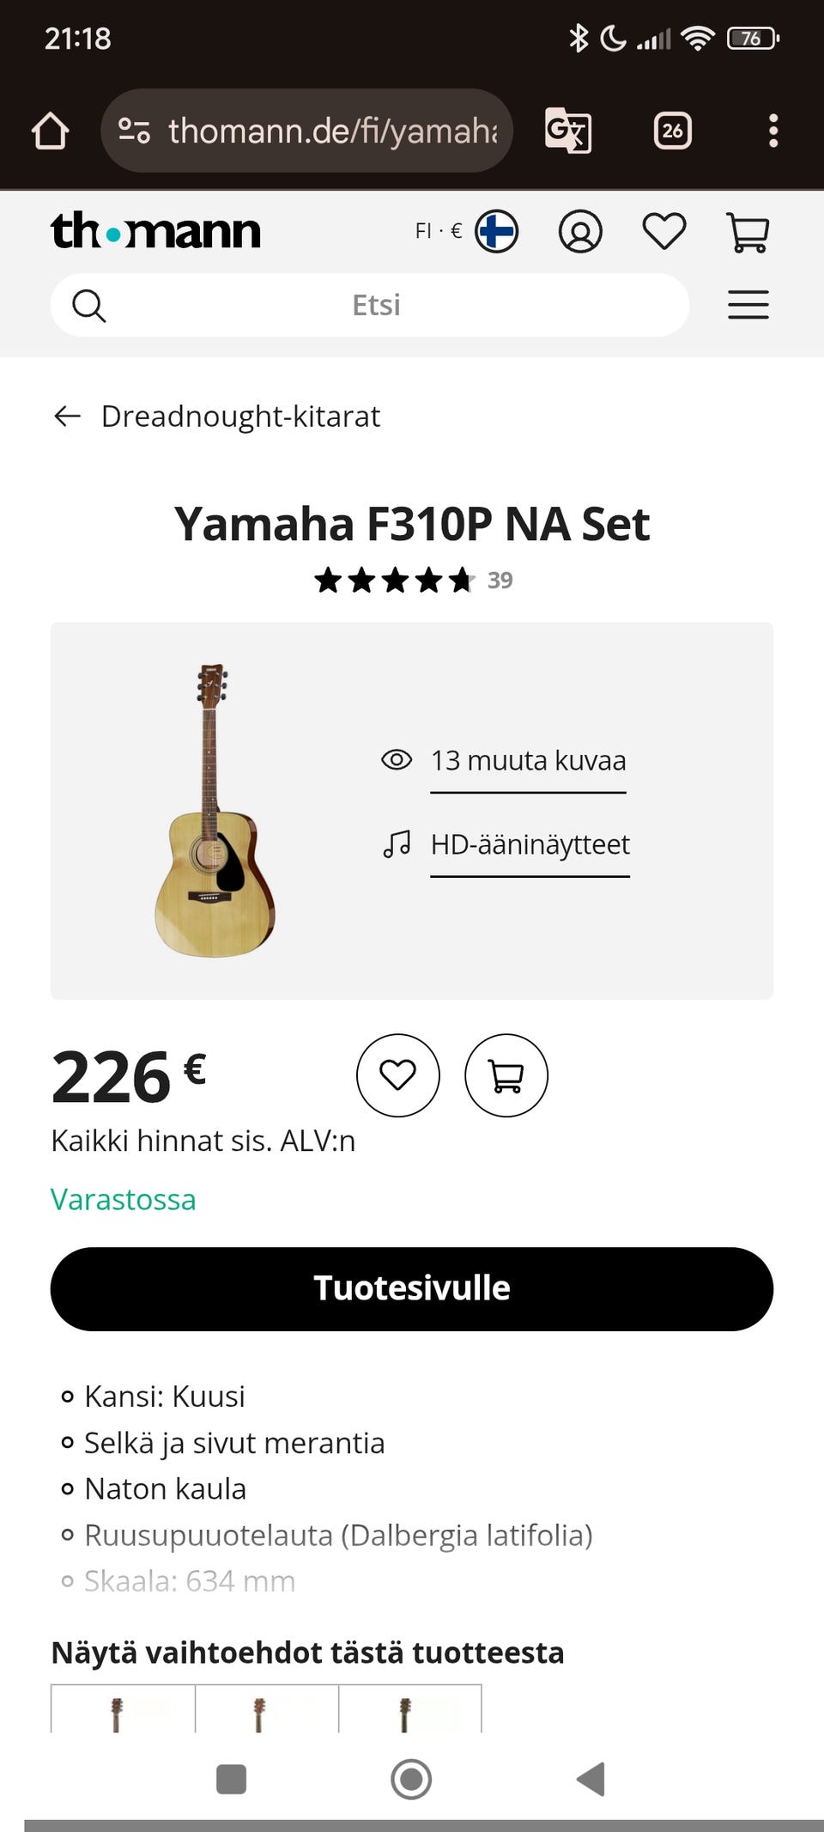Open the shopping cart in the header
This screenshot has height=1832, width=824.
(748, 232)
